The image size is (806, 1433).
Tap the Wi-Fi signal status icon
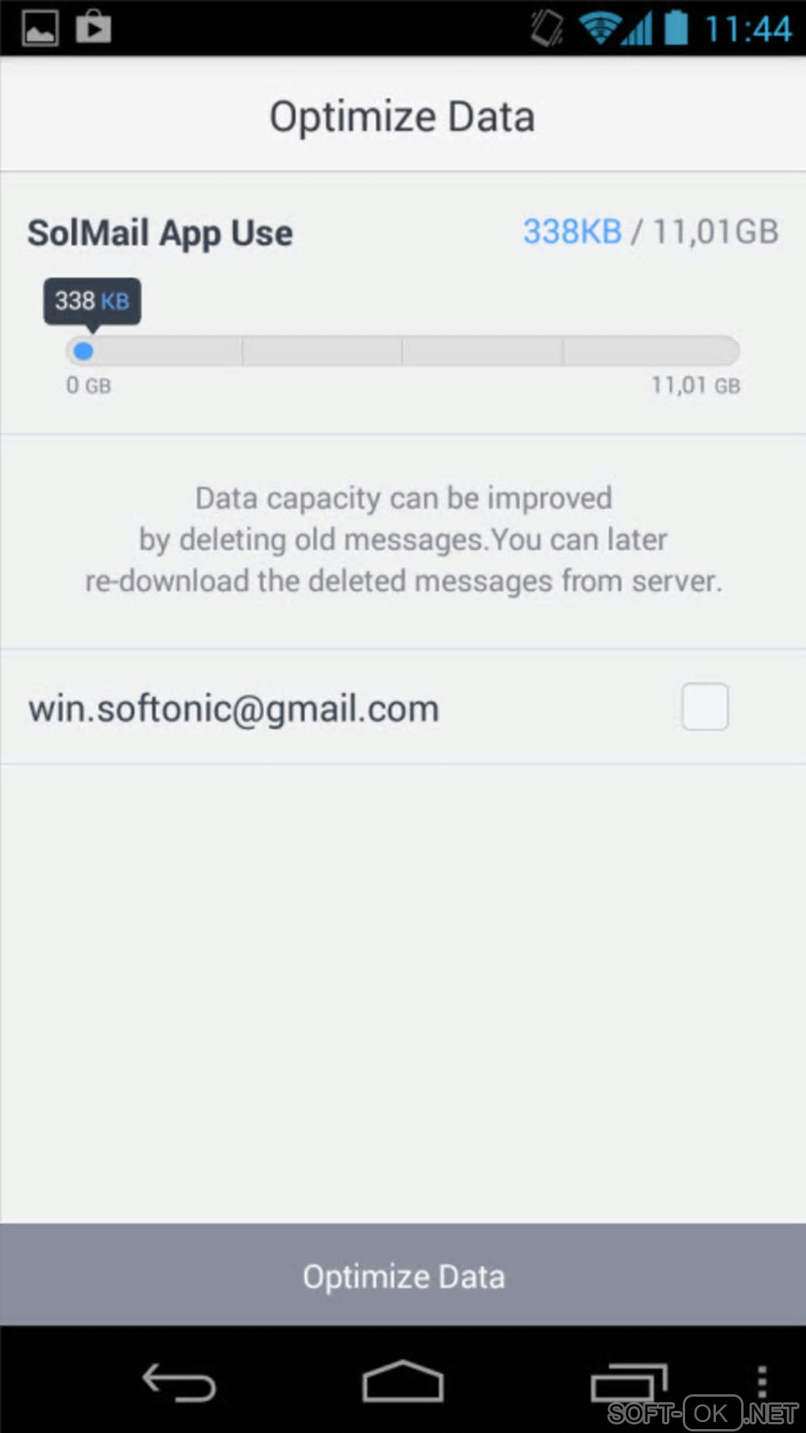point(599,28)
